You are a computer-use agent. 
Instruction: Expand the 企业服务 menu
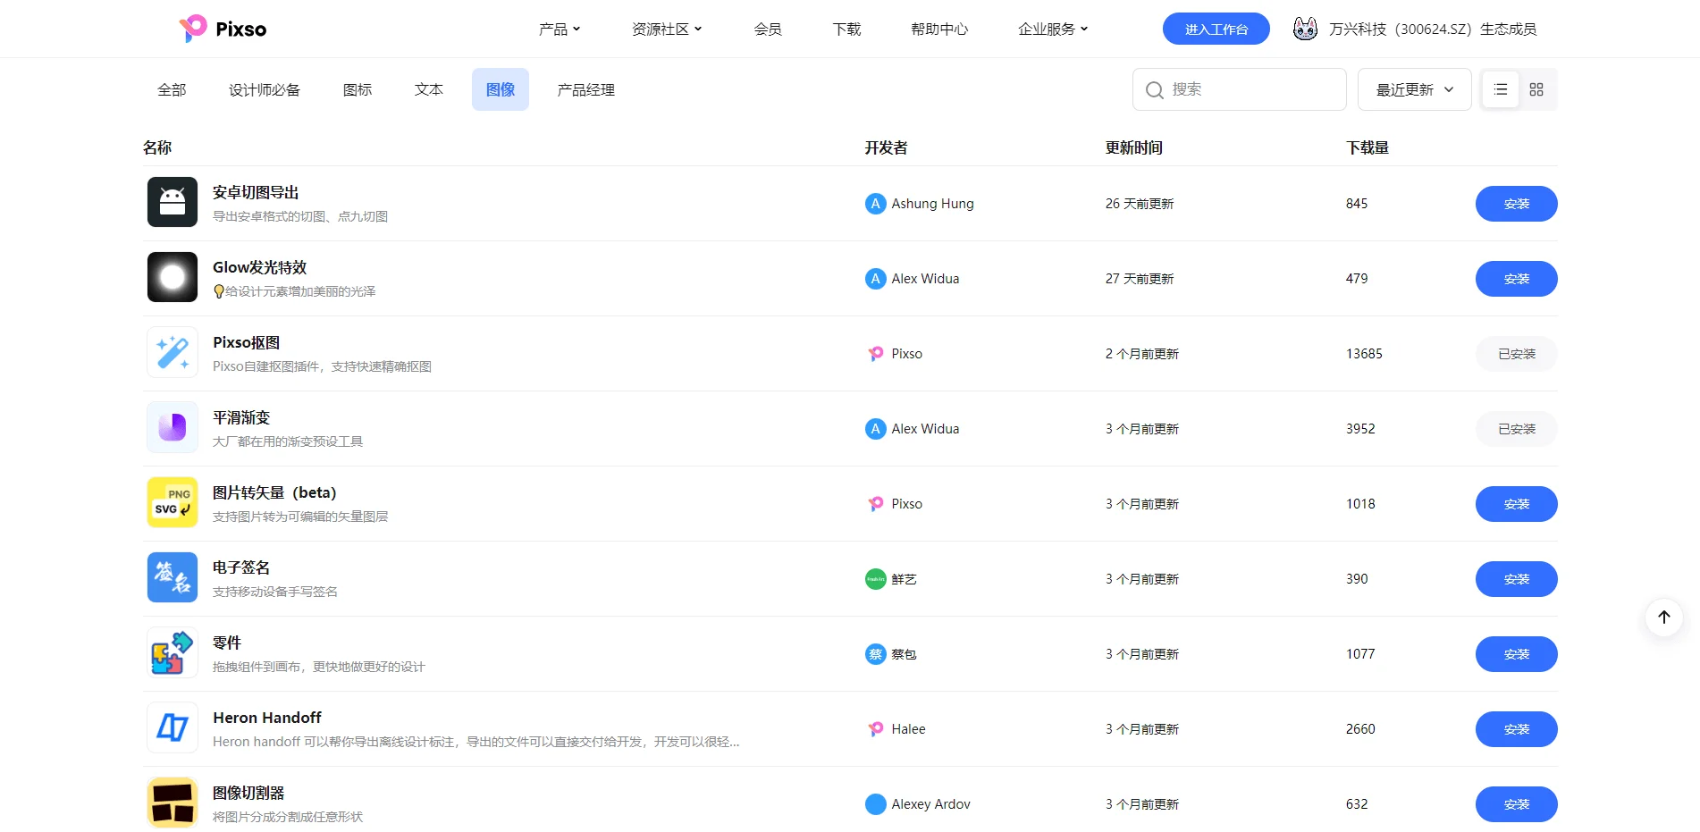point(1052,29)
